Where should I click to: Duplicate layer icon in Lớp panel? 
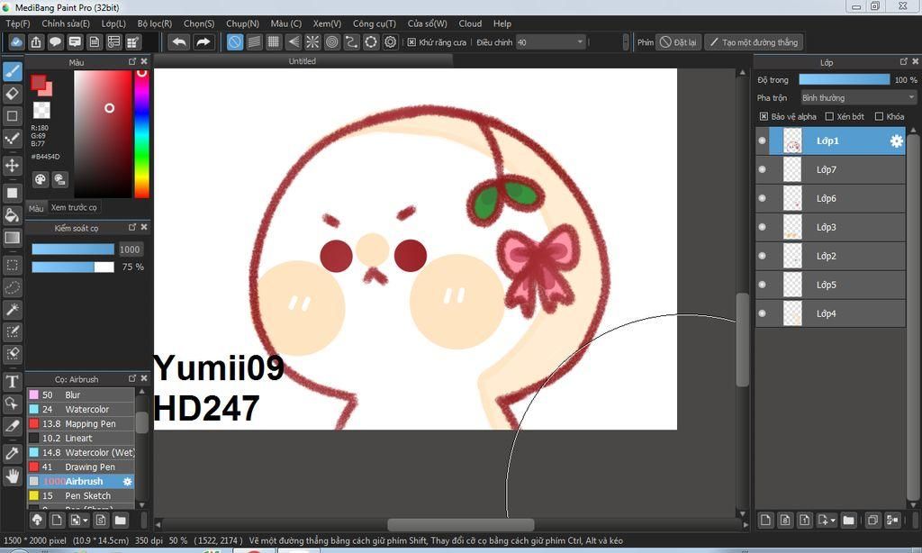(872, 520)
